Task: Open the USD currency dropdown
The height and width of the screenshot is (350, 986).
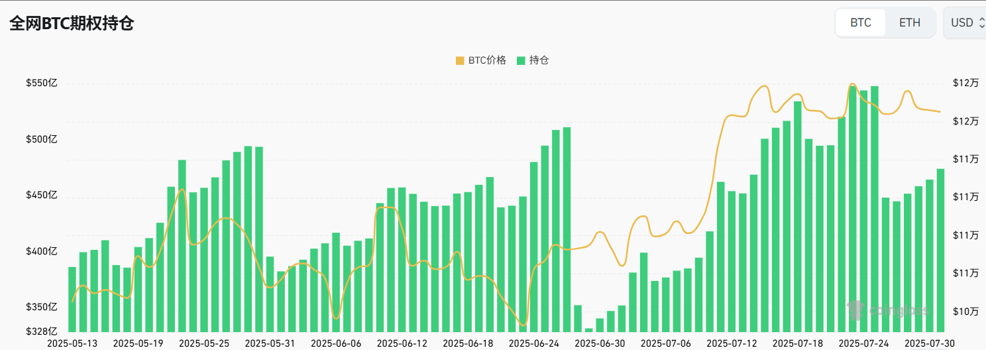Action: point(964,23)
